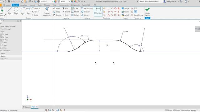The width and height of the screenshot is (200, 112).
Task: Switch to the 3D Model tab
Action: tap(7, 5)
